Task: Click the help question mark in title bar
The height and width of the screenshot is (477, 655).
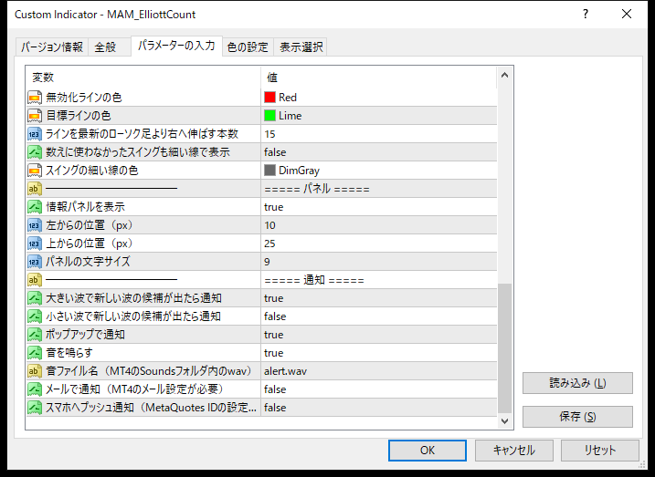Action: (x=586, y=15)
